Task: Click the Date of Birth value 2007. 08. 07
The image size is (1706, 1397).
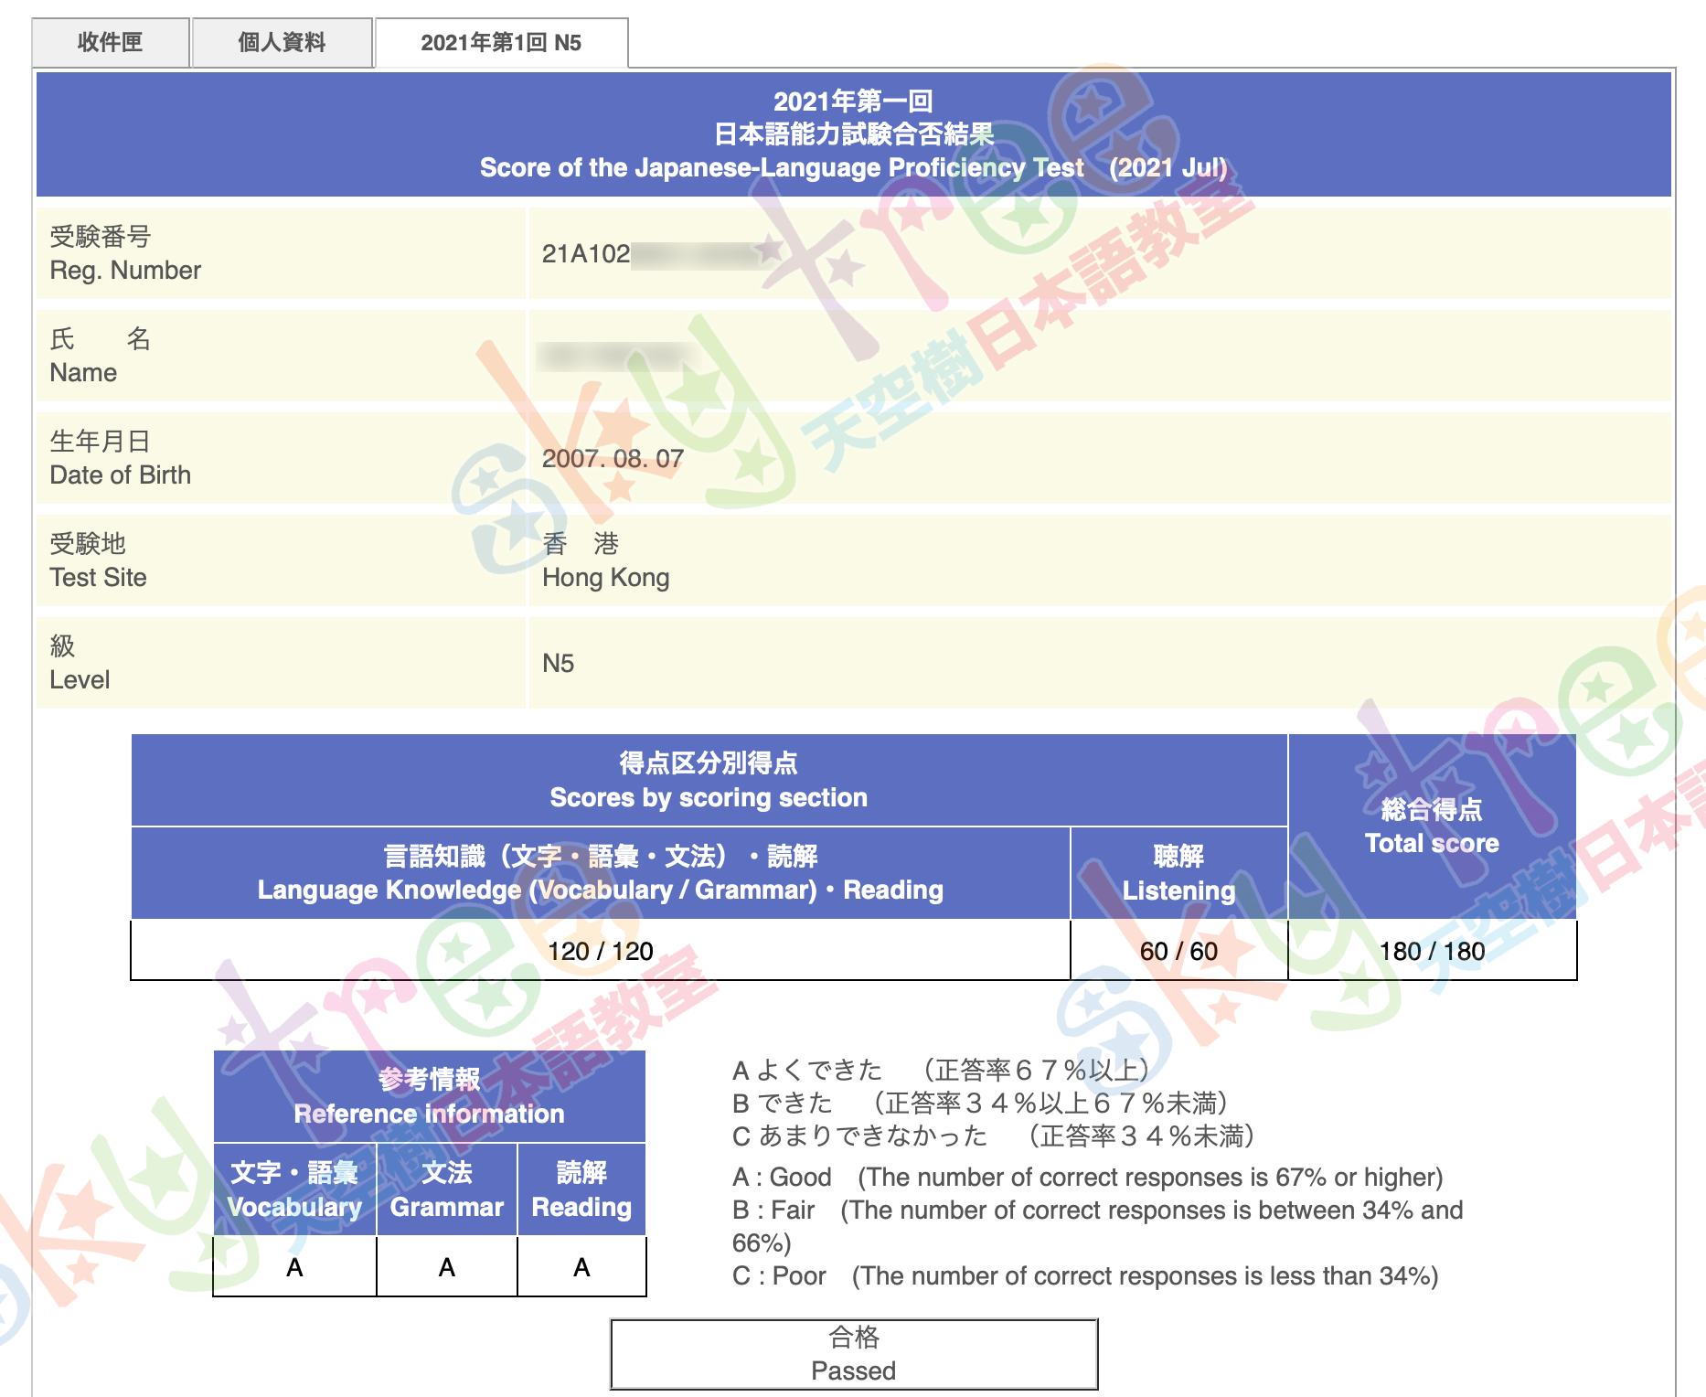Action: tap(613, 459)
